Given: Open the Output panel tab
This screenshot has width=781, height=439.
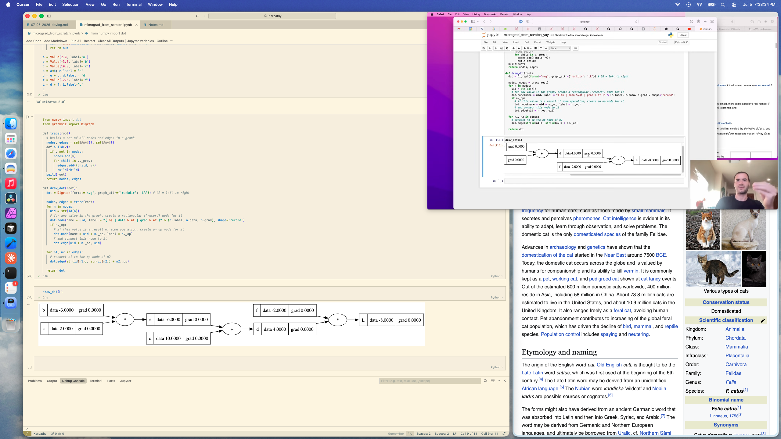Looking at the screenshot, I should tap(52, 381).
